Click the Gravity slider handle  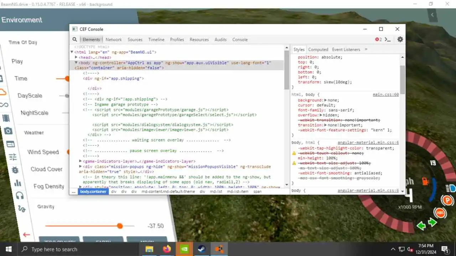[x=120, y=226]
